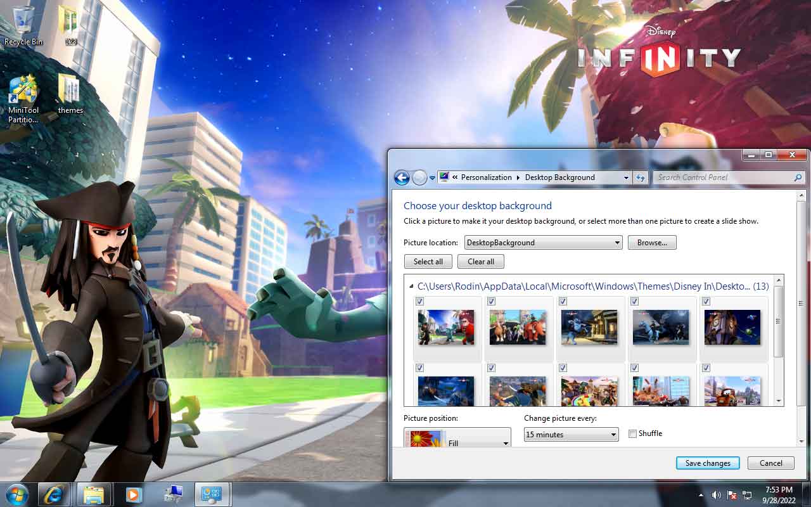Switch to Control Panel taskbar button
This screenshot has height=507, width=811.
pyautogui.click(x=212, y=494)
